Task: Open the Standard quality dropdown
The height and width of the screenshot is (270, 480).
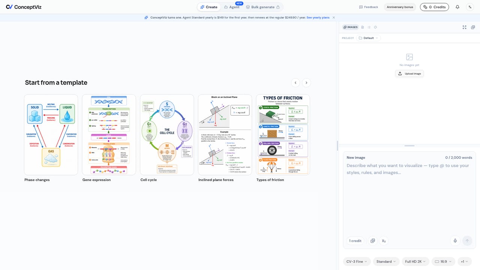Action: tap(386, 261)
